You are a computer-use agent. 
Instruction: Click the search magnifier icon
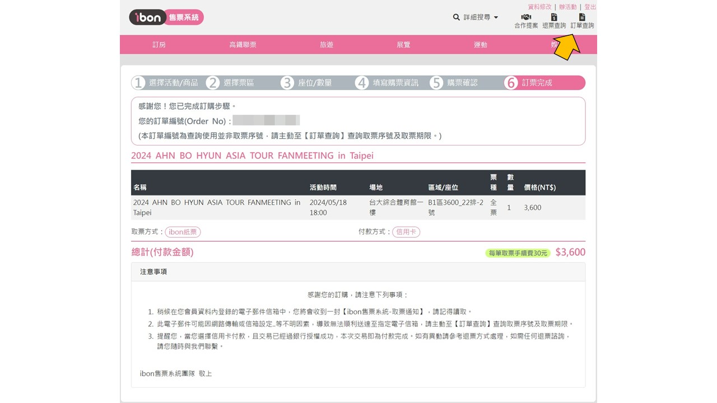[457, 17]
